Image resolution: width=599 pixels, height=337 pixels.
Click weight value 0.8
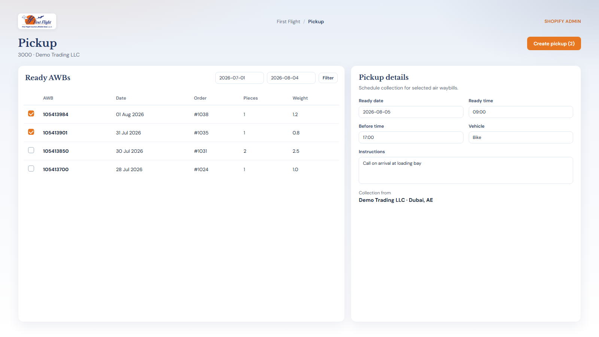[x=296, y=133]
